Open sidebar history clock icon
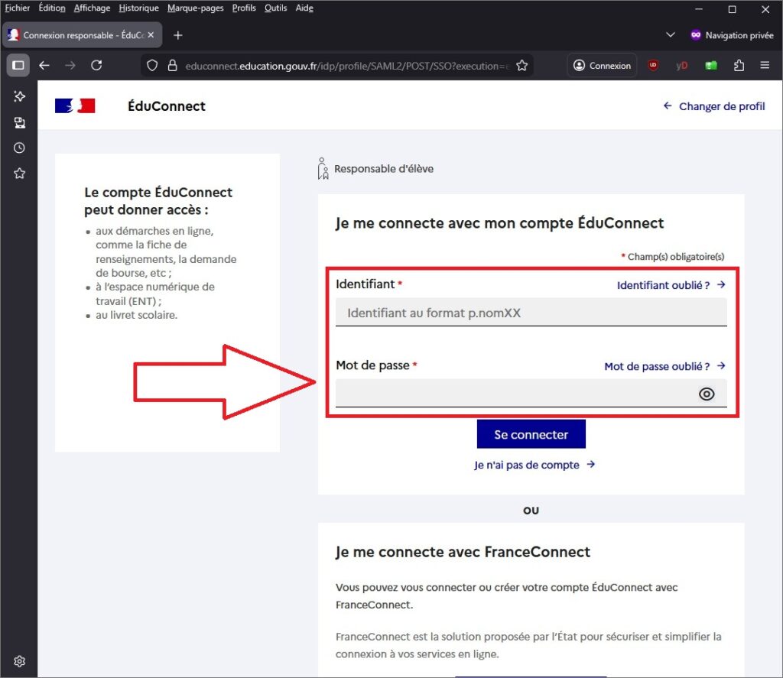 [19, 148]
